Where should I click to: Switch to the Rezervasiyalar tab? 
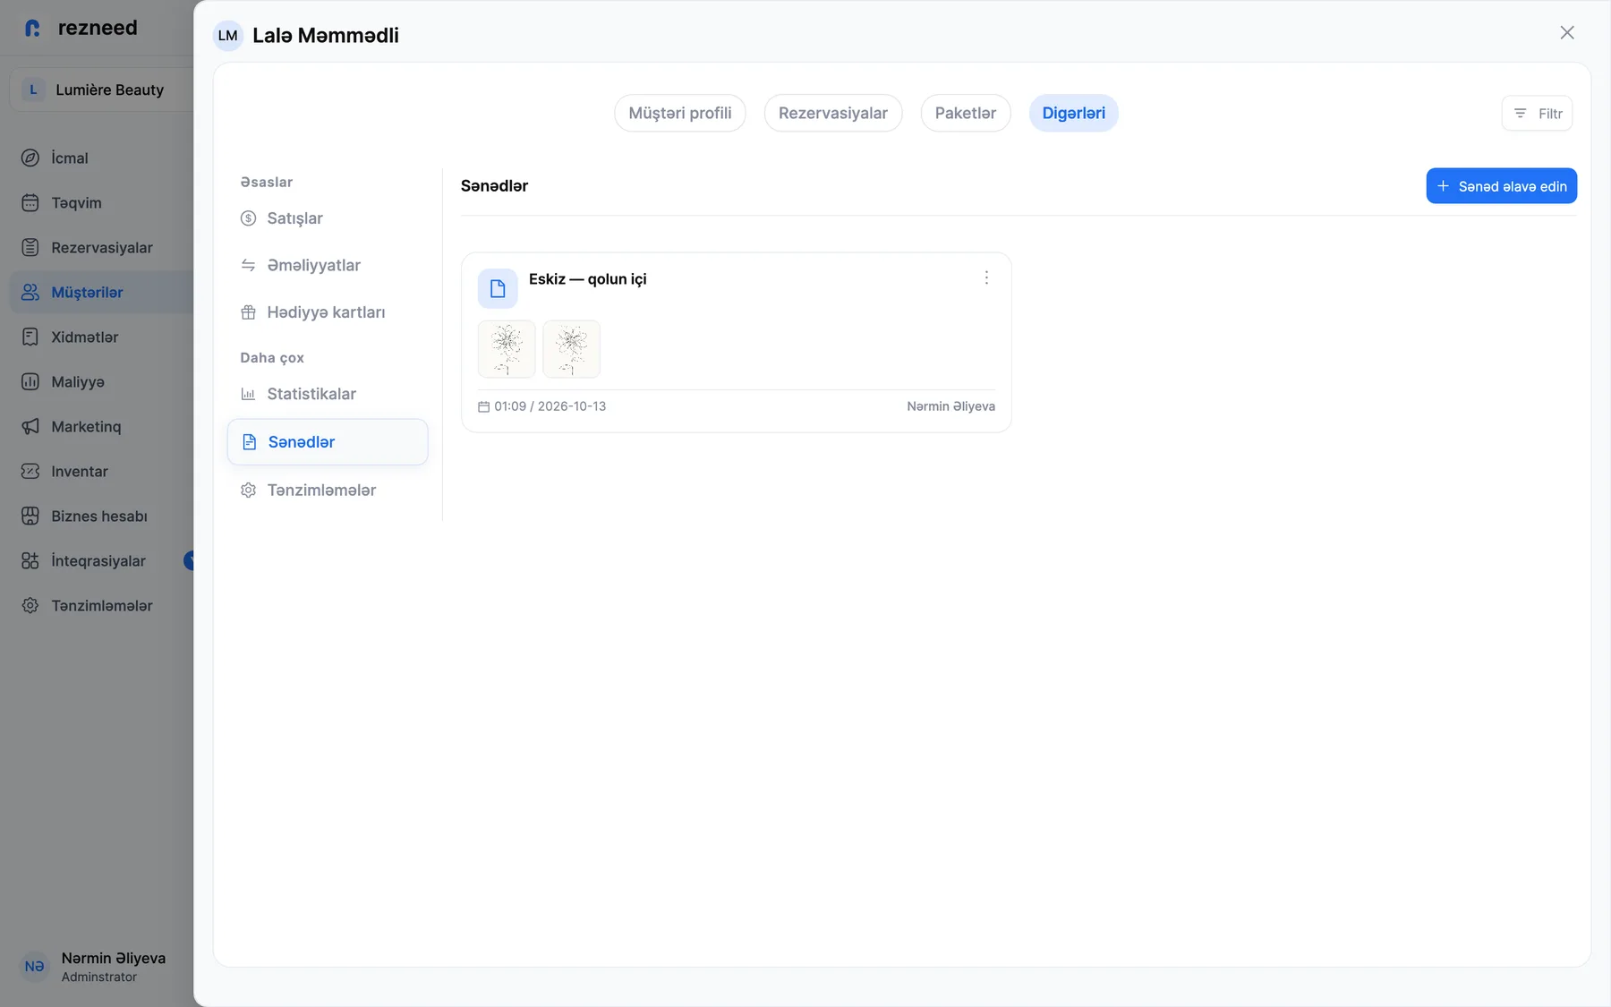tap(833, 113)
